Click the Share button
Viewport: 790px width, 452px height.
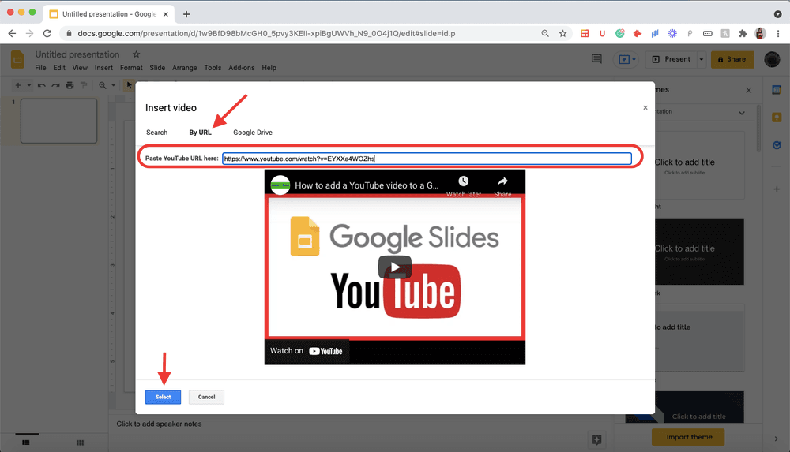[732, 59]
